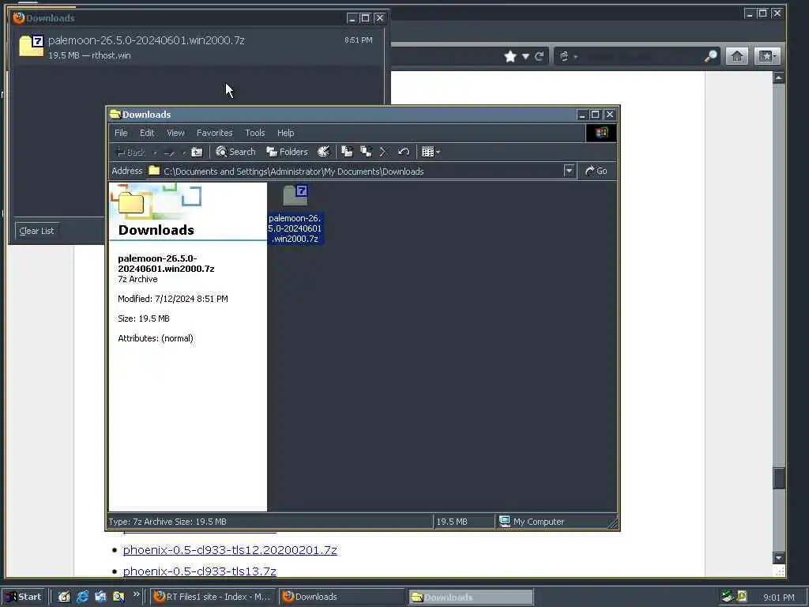Click the Start button
The width and height of the screenshot is (809, 607).
click(x=24, y=597)
